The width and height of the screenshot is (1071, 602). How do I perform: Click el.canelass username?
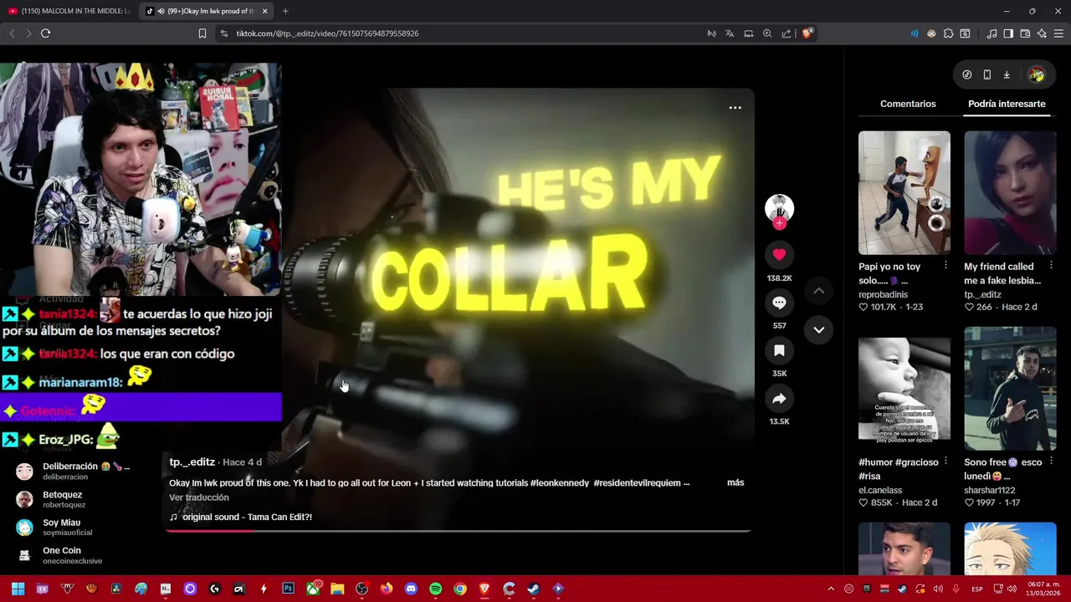point(880,490)
